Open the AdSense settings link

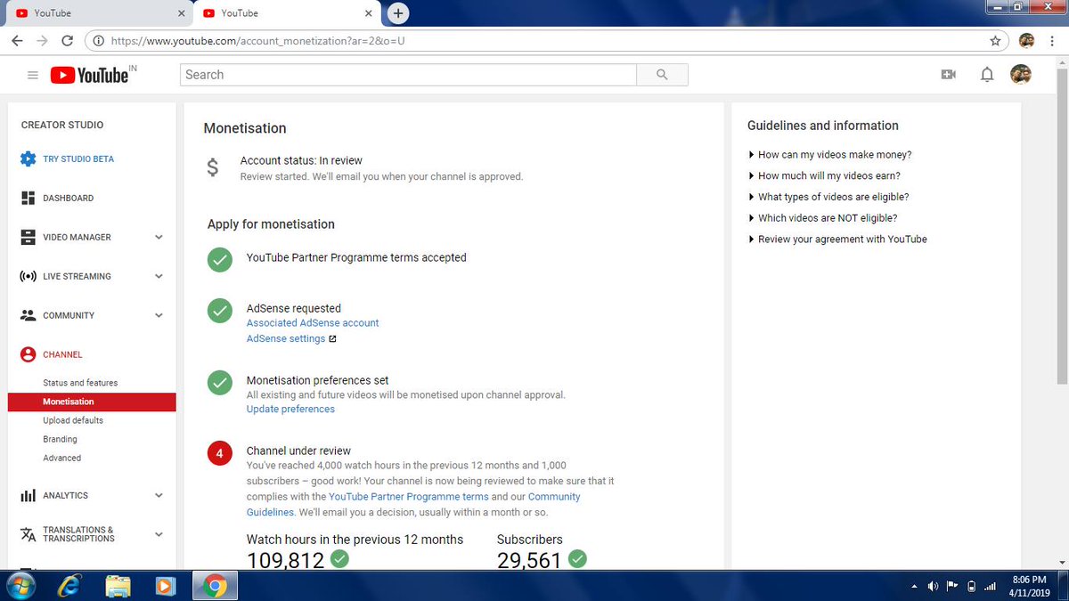(x=286, y=339)
